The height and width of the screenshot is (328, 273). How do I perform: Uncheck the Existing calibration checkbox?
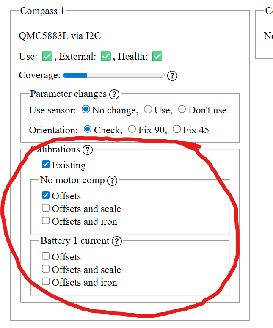point(46,165)
